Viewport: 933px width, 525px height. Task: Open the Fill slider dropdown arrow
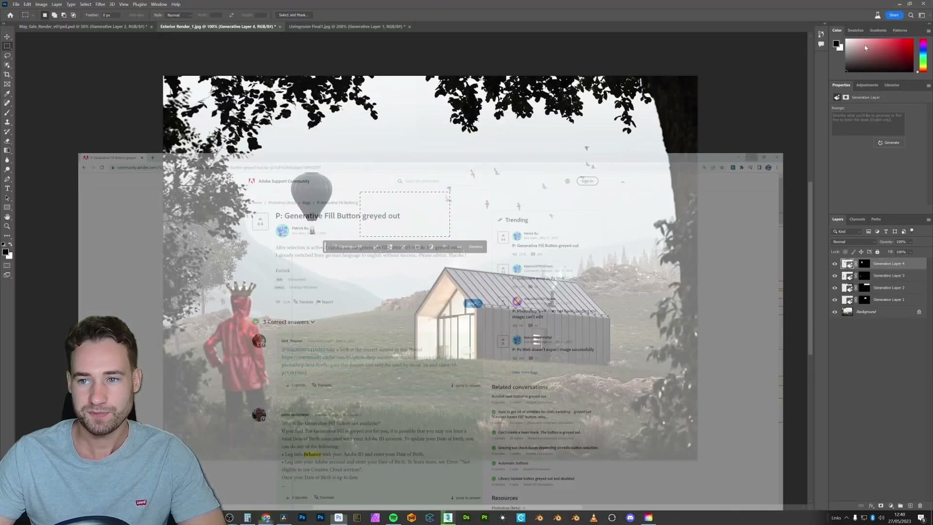click(910, 252)
